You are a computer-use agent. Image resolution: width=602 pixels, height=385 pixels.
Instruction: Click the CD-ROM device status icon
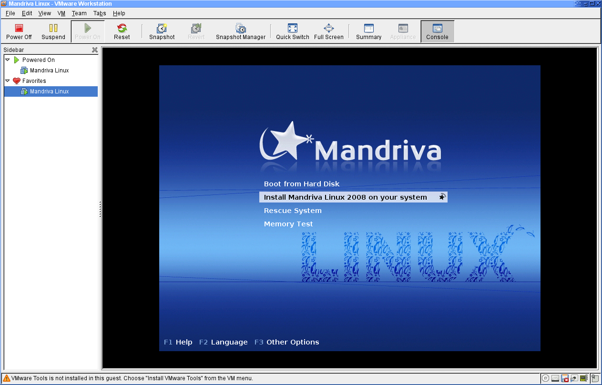545,378
